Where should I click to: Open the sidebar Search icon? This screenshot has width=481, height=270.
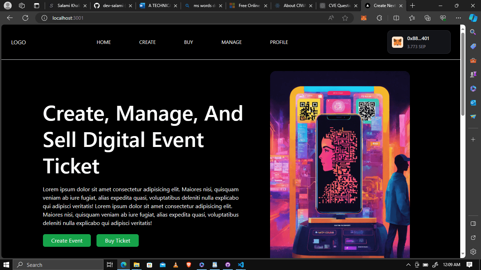coord(473,32)
